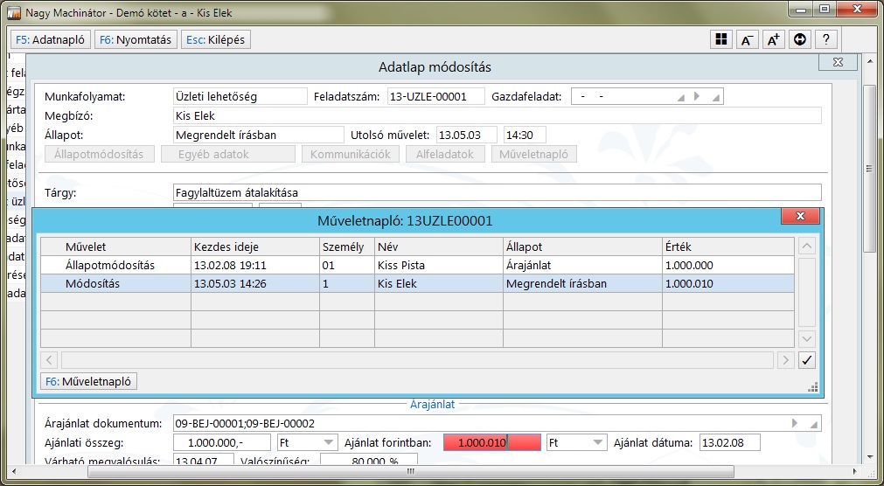Increase font size with A+ icon
Image resolution: width=884 pixels, height=486 pixels.
pyautogui.click(x=774, y=39)
